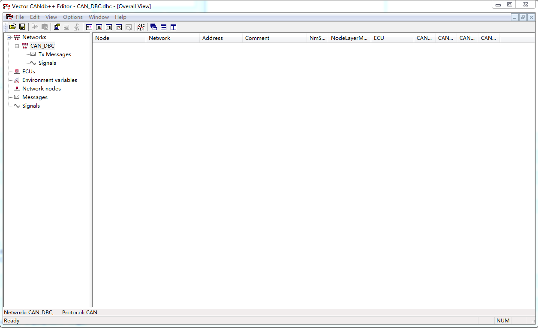Click the third view-window toolbar icon
This screenshot has height=328, width=538.
click(109, 27)
